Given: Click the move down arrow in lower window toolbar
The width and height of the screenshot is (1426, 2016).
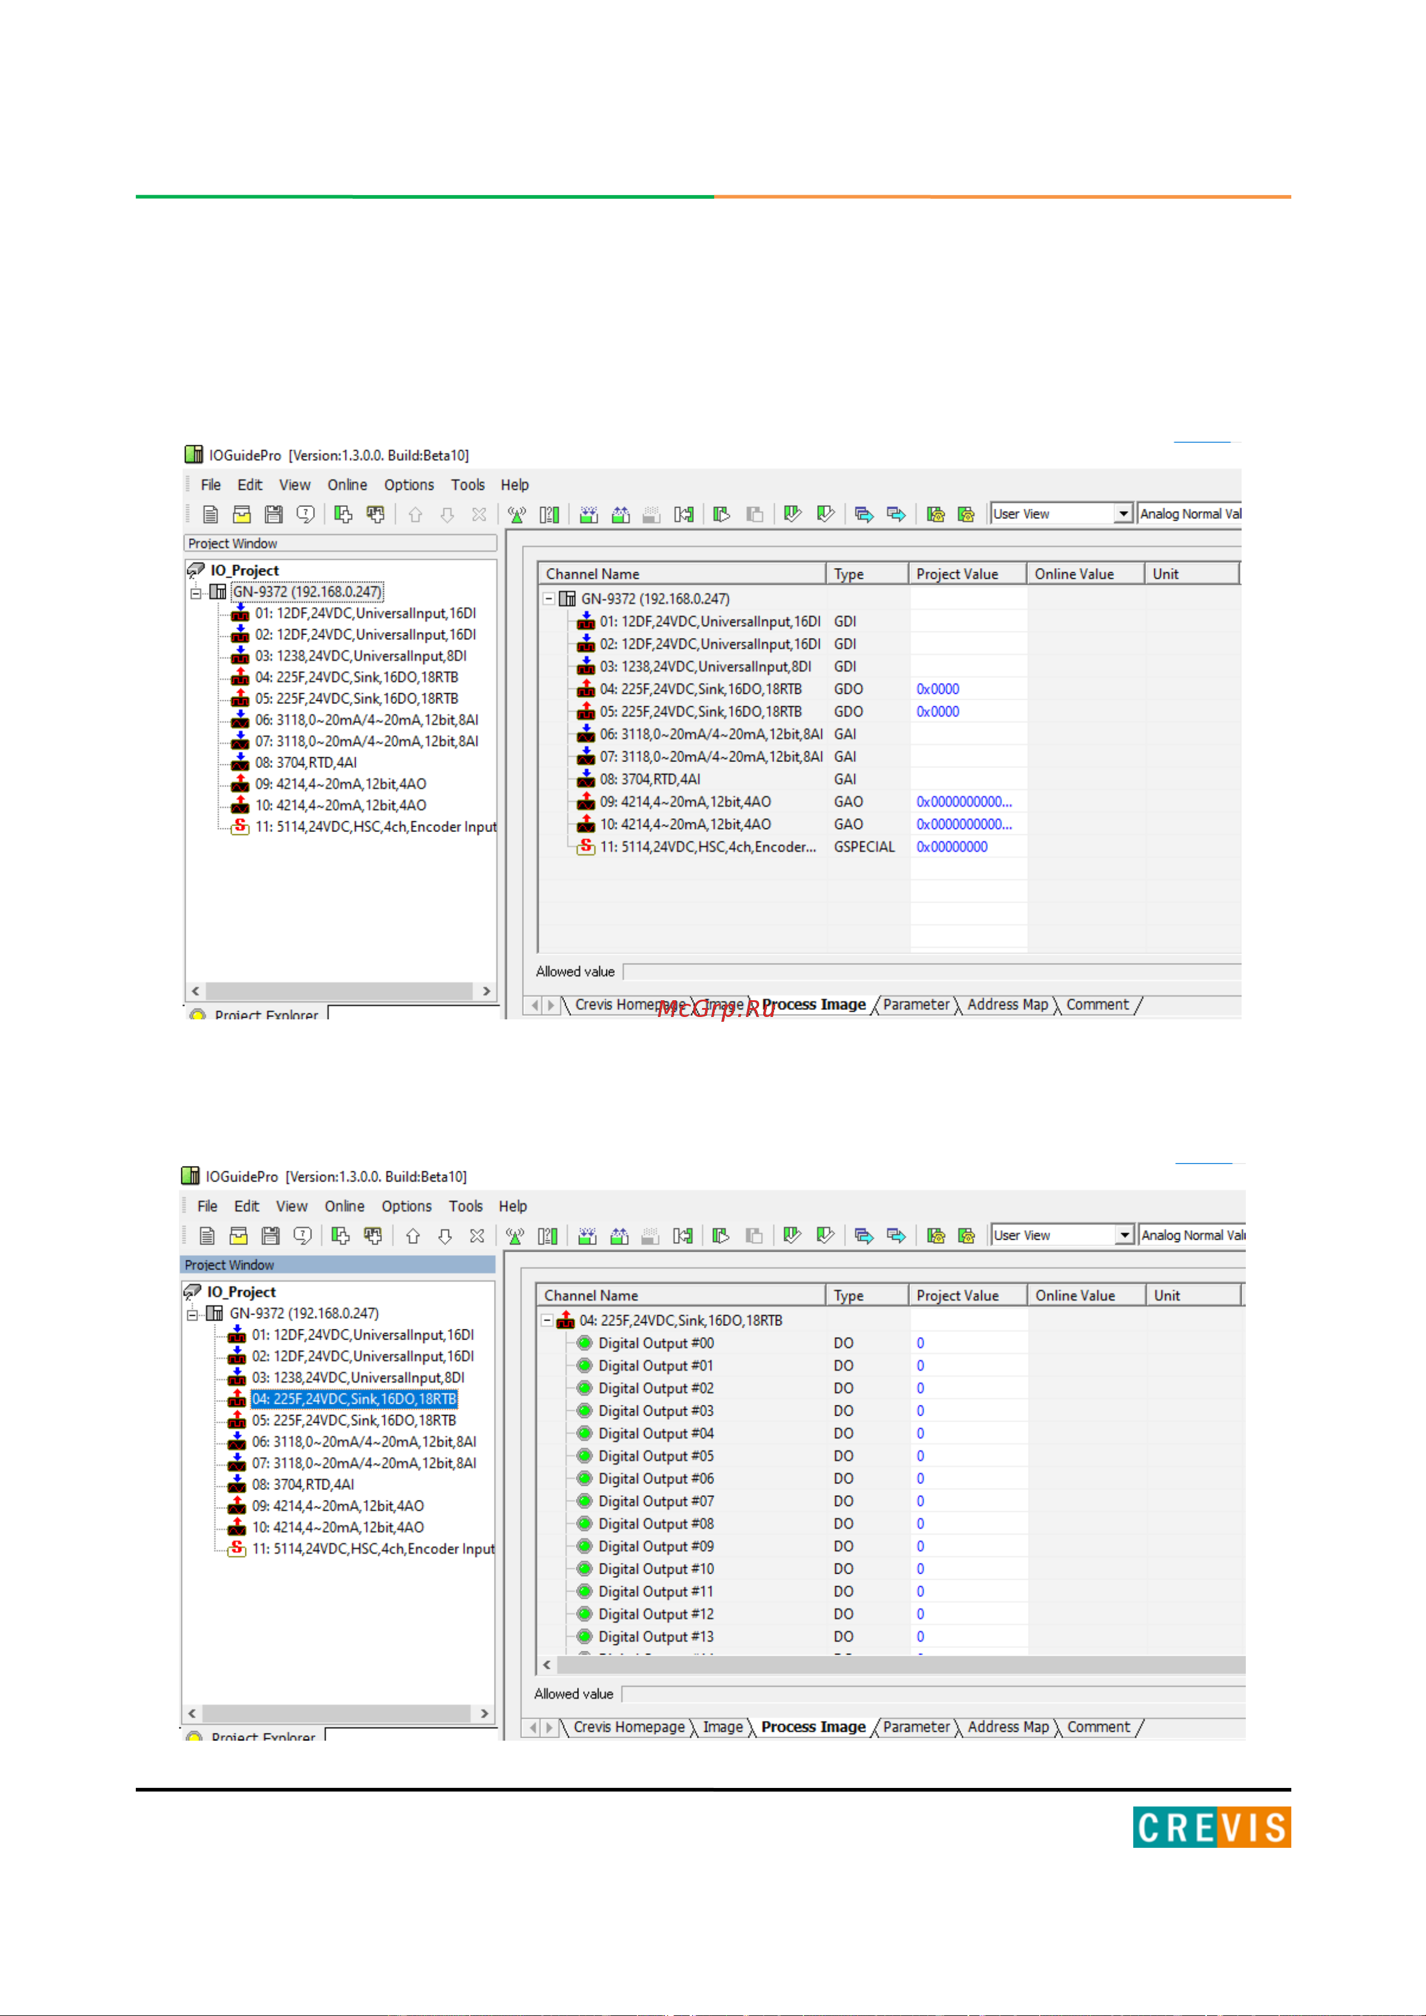Looking at the screenshot, I should [x=445, y=1236].
